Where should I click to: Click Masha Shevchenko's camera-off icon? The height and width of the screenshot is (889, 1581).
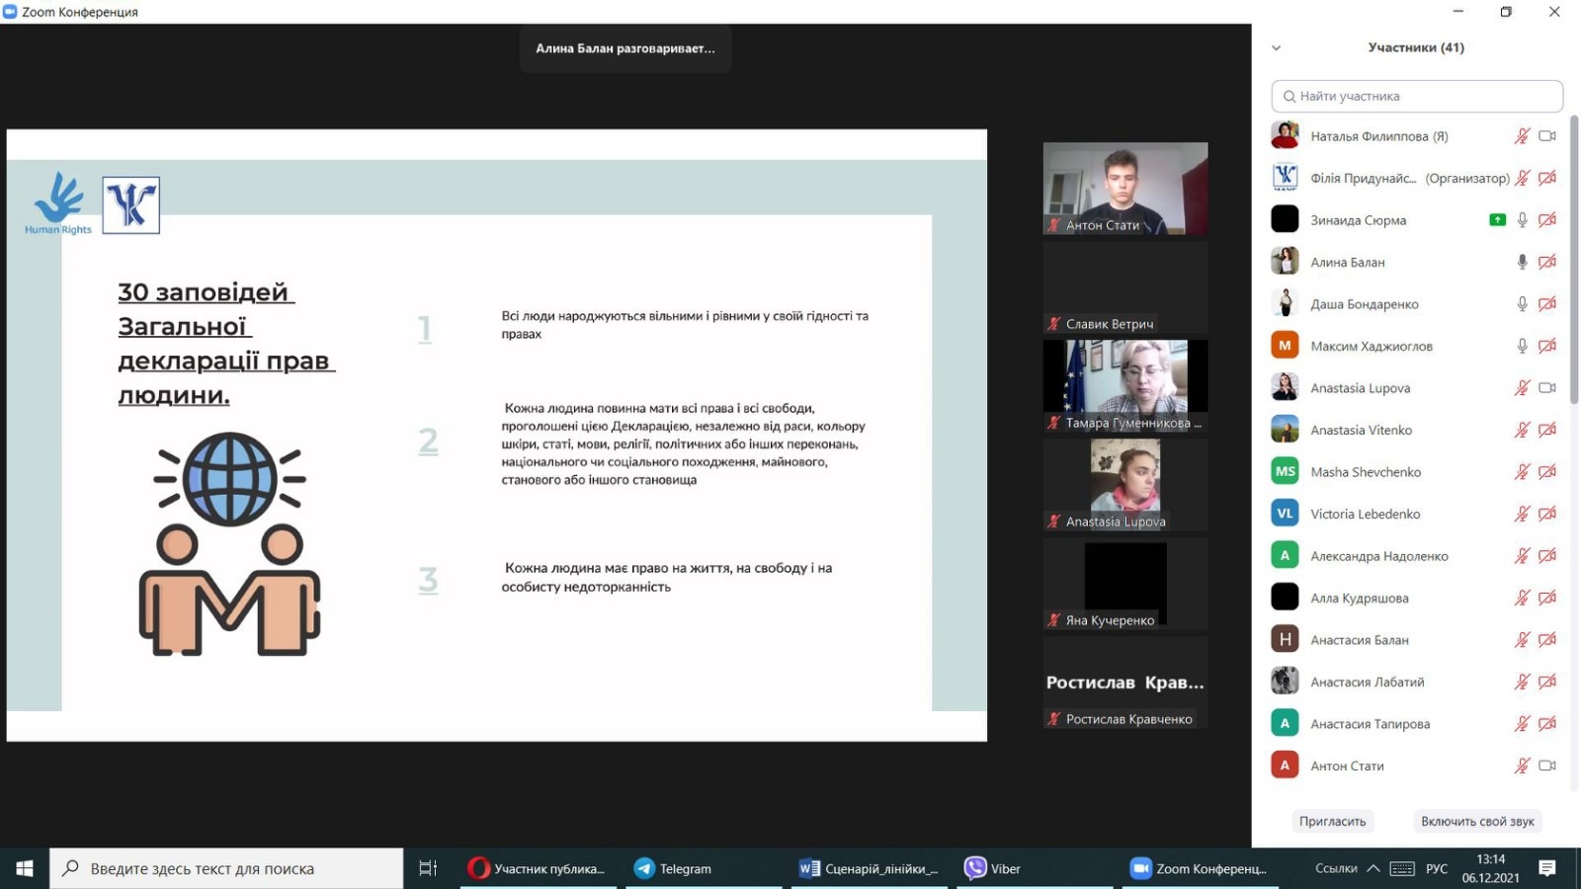point(1547,472)
